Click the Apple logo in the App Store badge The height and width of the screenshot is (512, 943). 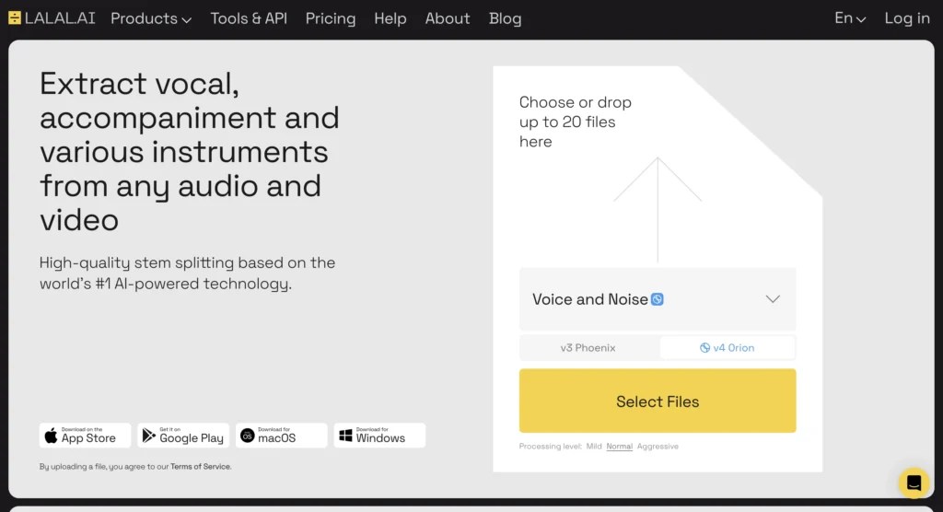pos(52,436)
